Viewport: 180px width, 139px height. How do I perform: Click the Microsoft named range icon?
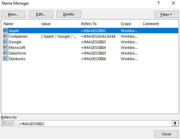tap(6, 47)
